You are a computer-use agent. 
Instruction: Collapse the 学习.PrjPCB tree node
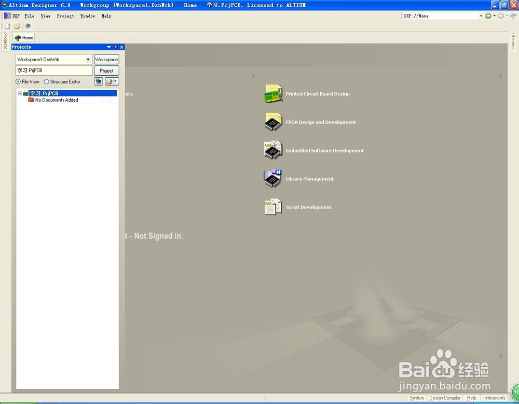point(20,93)
